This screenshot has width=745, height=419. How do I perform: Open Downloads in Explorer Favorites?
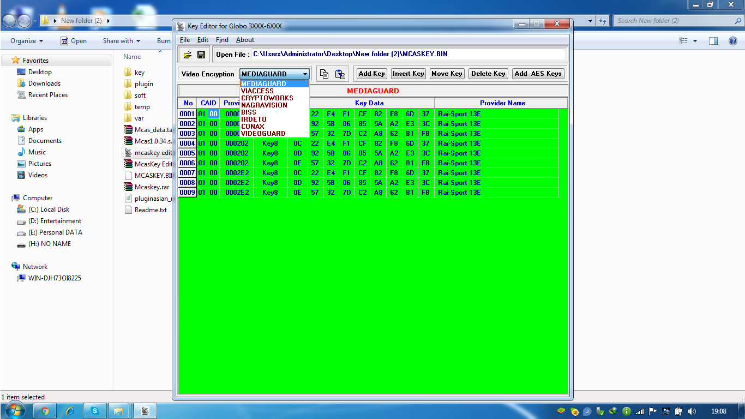point(44,83)
